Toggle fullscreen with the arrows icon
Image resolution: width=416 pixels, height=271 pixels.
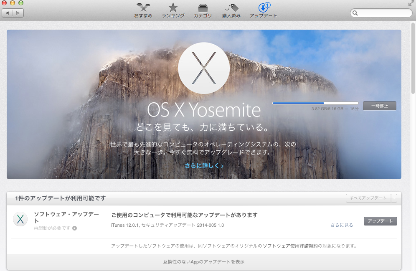tap(411, 3)
